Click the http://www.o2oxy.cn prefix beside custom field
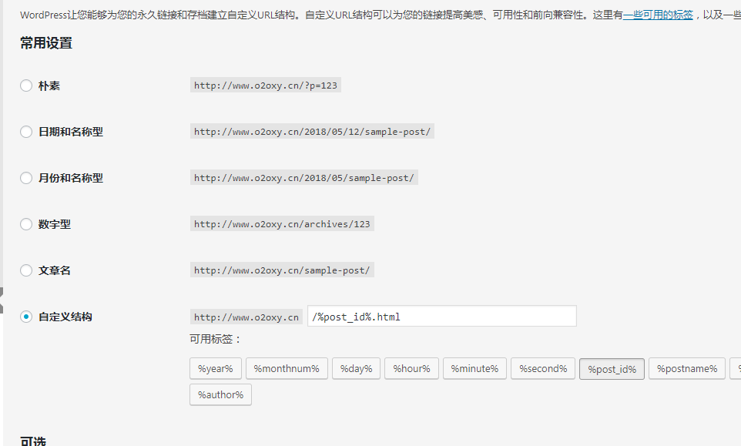This screenshot has height=446, width=741. pyautogui.click(x=246, y=317)
